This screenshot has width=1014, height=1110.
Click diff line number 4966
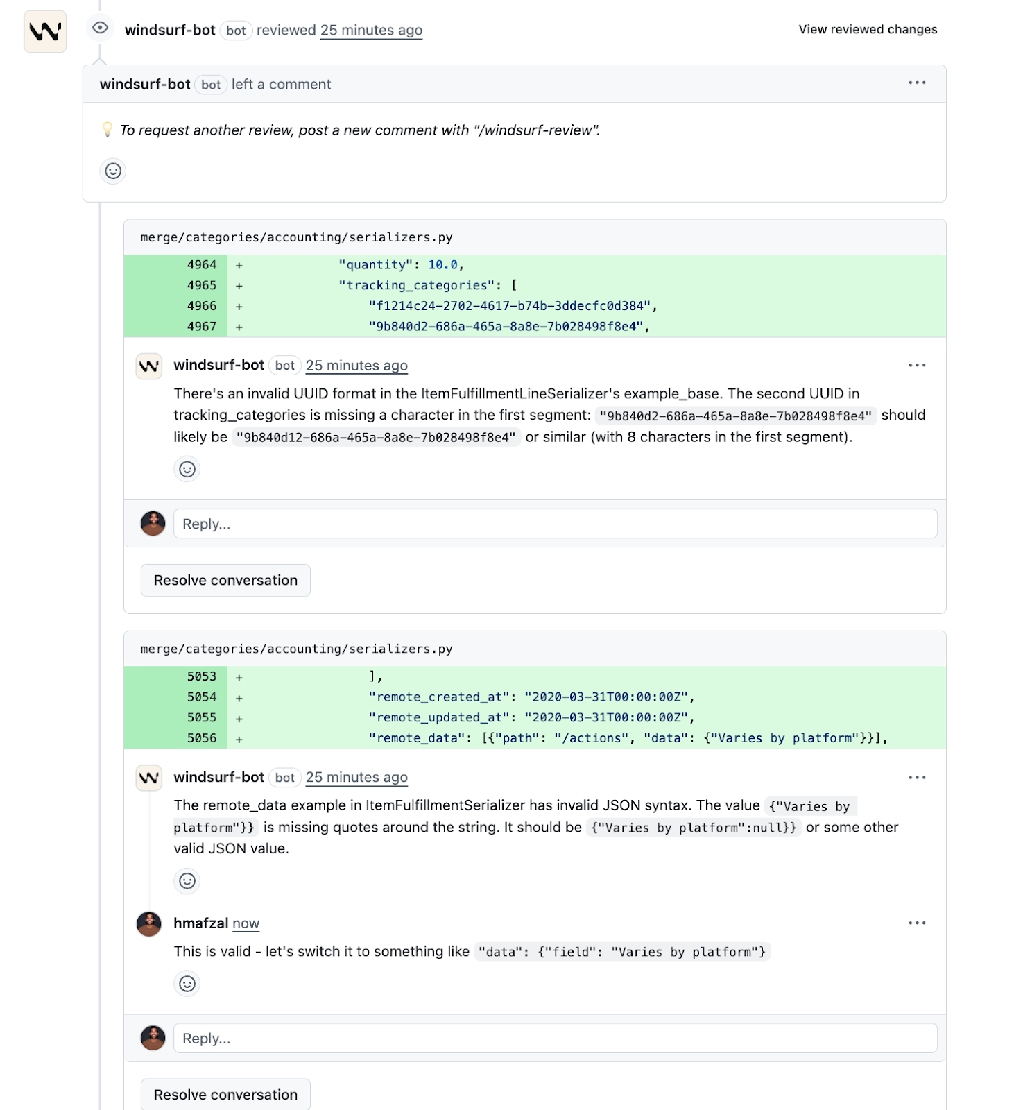[202, 306]
